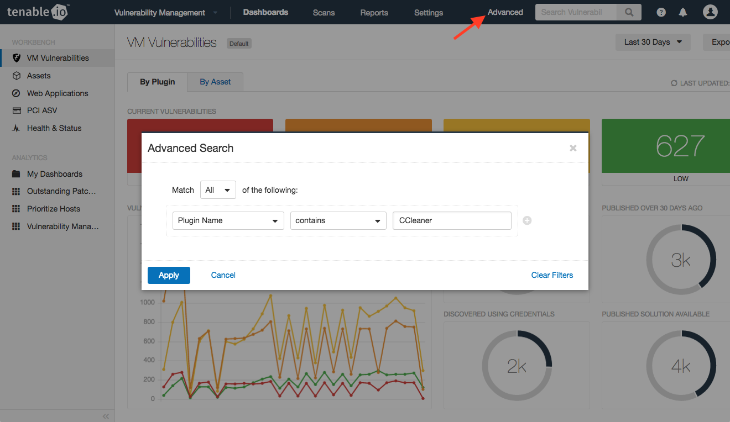The height and width of the screenshot is (422, 730).
Task: Click the VM Vulnerabilities shield icon
Action: click(x=17, y=58)
